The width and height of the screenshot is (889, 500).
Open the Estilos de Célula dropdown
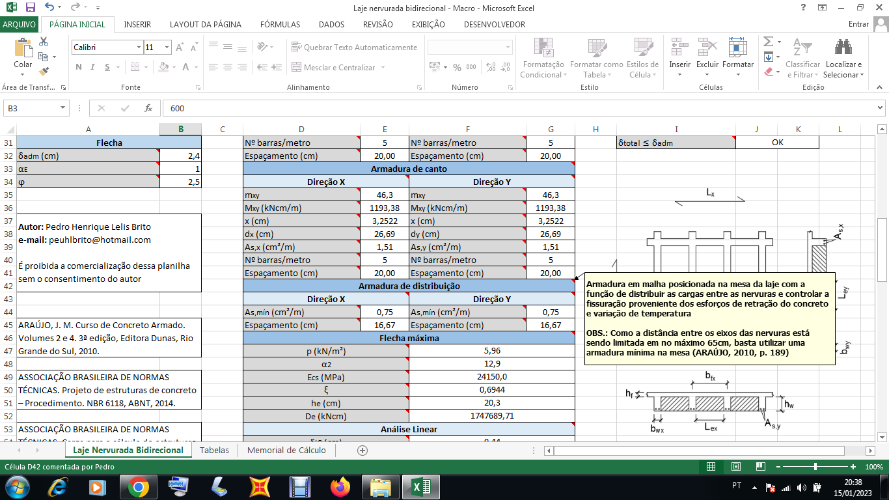pos(642,57)
